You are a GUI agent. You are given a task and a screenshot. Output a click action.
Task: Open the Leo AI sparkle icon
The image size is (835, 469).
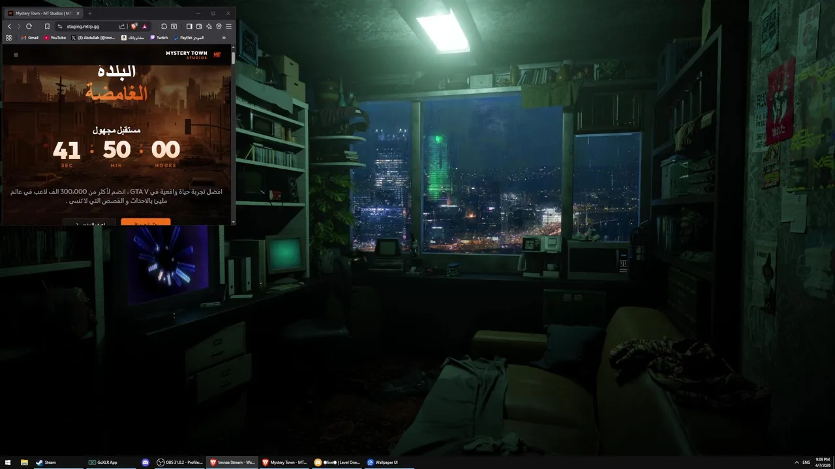[209, 27]
